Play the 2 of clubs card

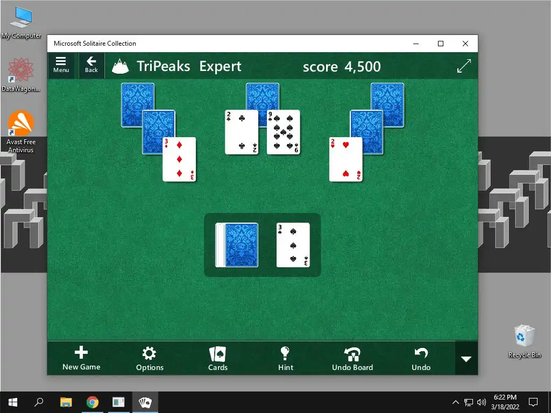coord(242,132)
